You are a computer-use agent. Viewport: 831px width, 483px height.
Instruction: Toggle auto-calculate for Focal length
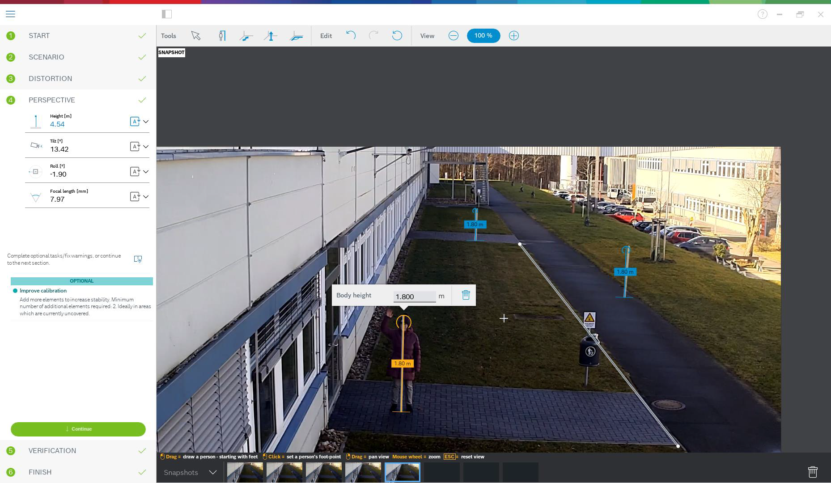point(135,197)
